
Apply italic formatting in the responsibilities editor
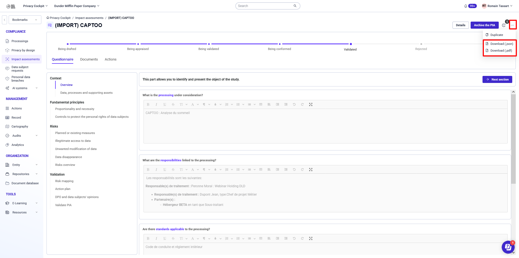(156, 169)
